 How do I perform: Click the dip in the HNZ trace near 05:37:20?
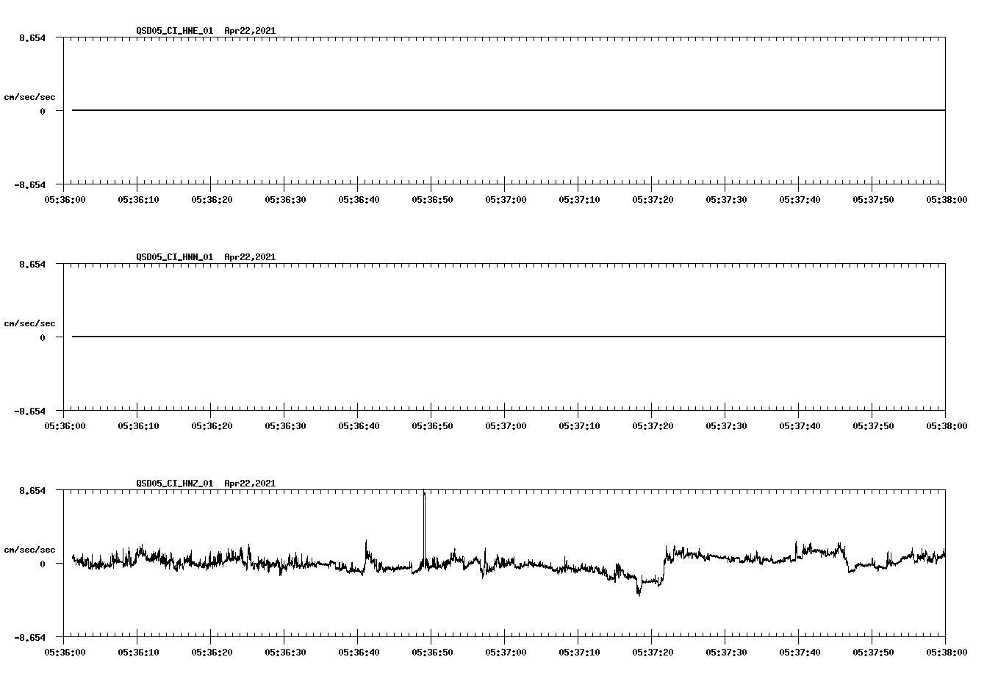pos(638,592)
